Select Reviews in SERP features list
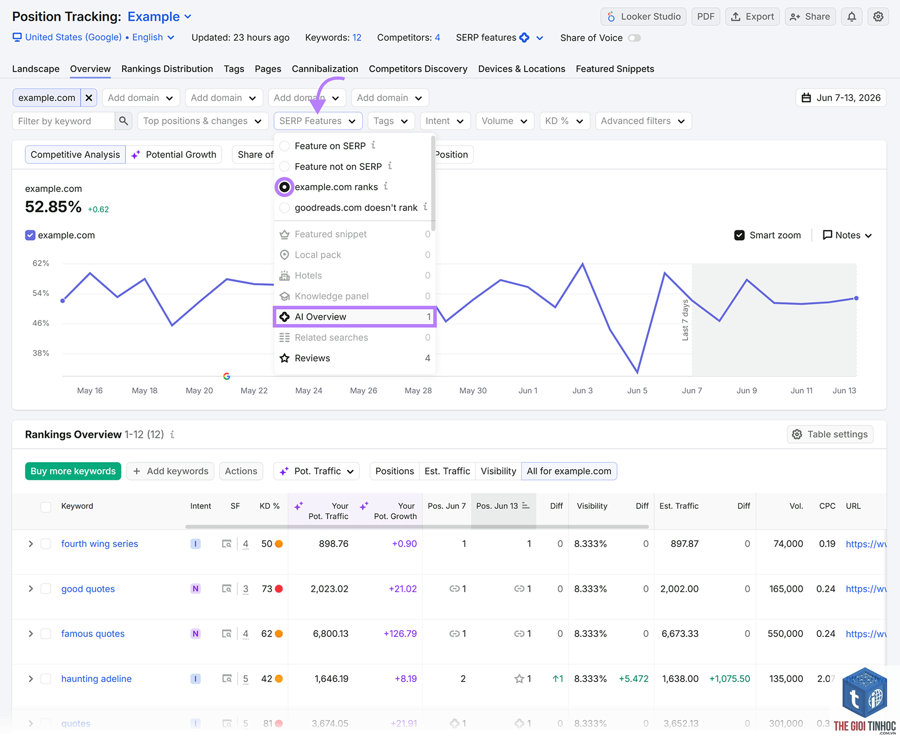Viewport: 900px width, 736px height. coord(355,358)
